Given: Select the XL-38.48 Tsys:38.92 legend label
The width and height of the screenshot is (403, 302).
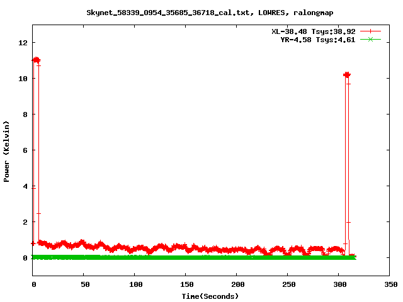Looking at the screenshot, I should pos(314,31).
